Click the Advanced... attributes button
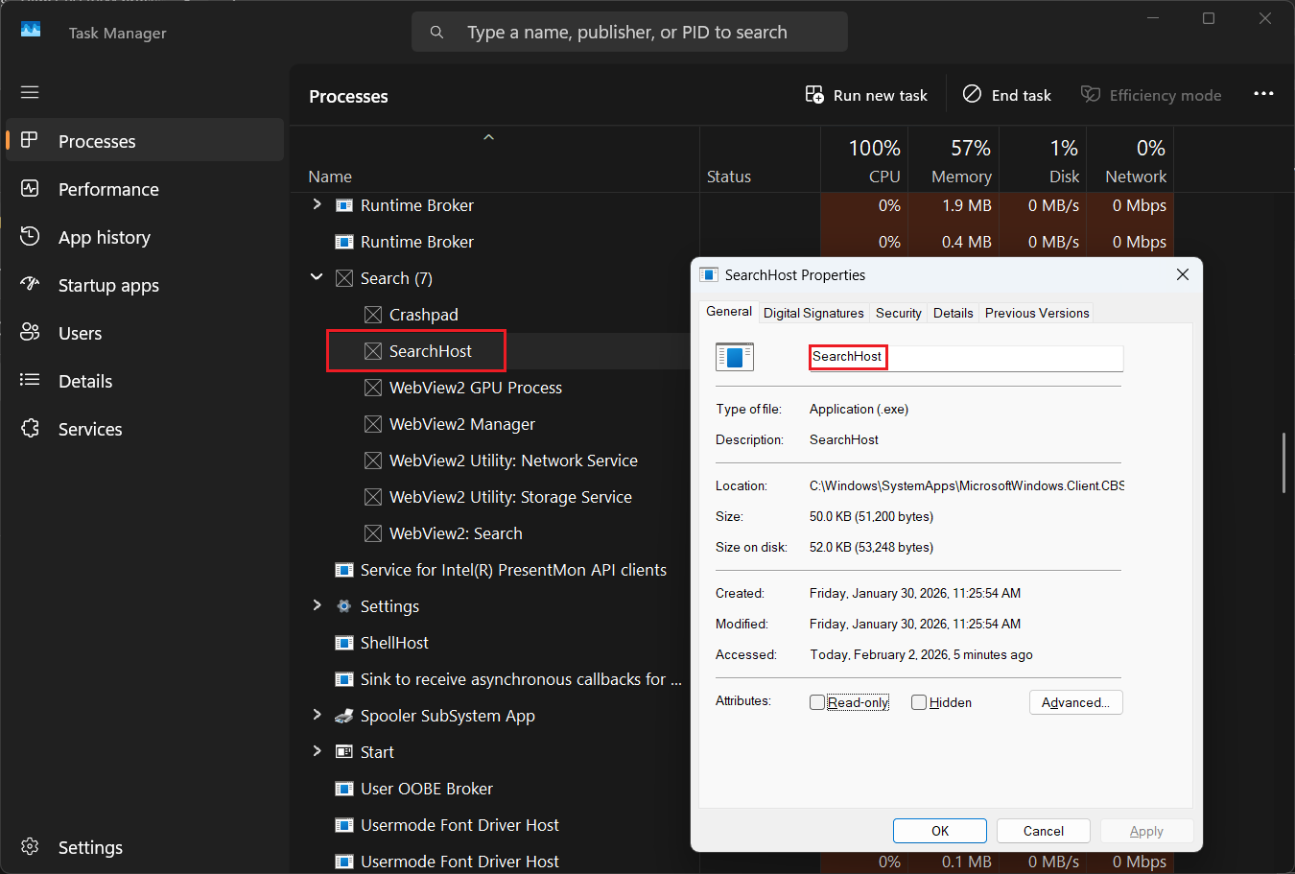 point(1075,702)
